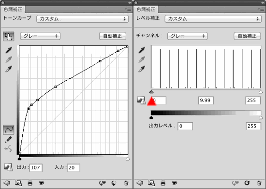
Task: Click the Levels input white slider
Action: pos(261,92)
